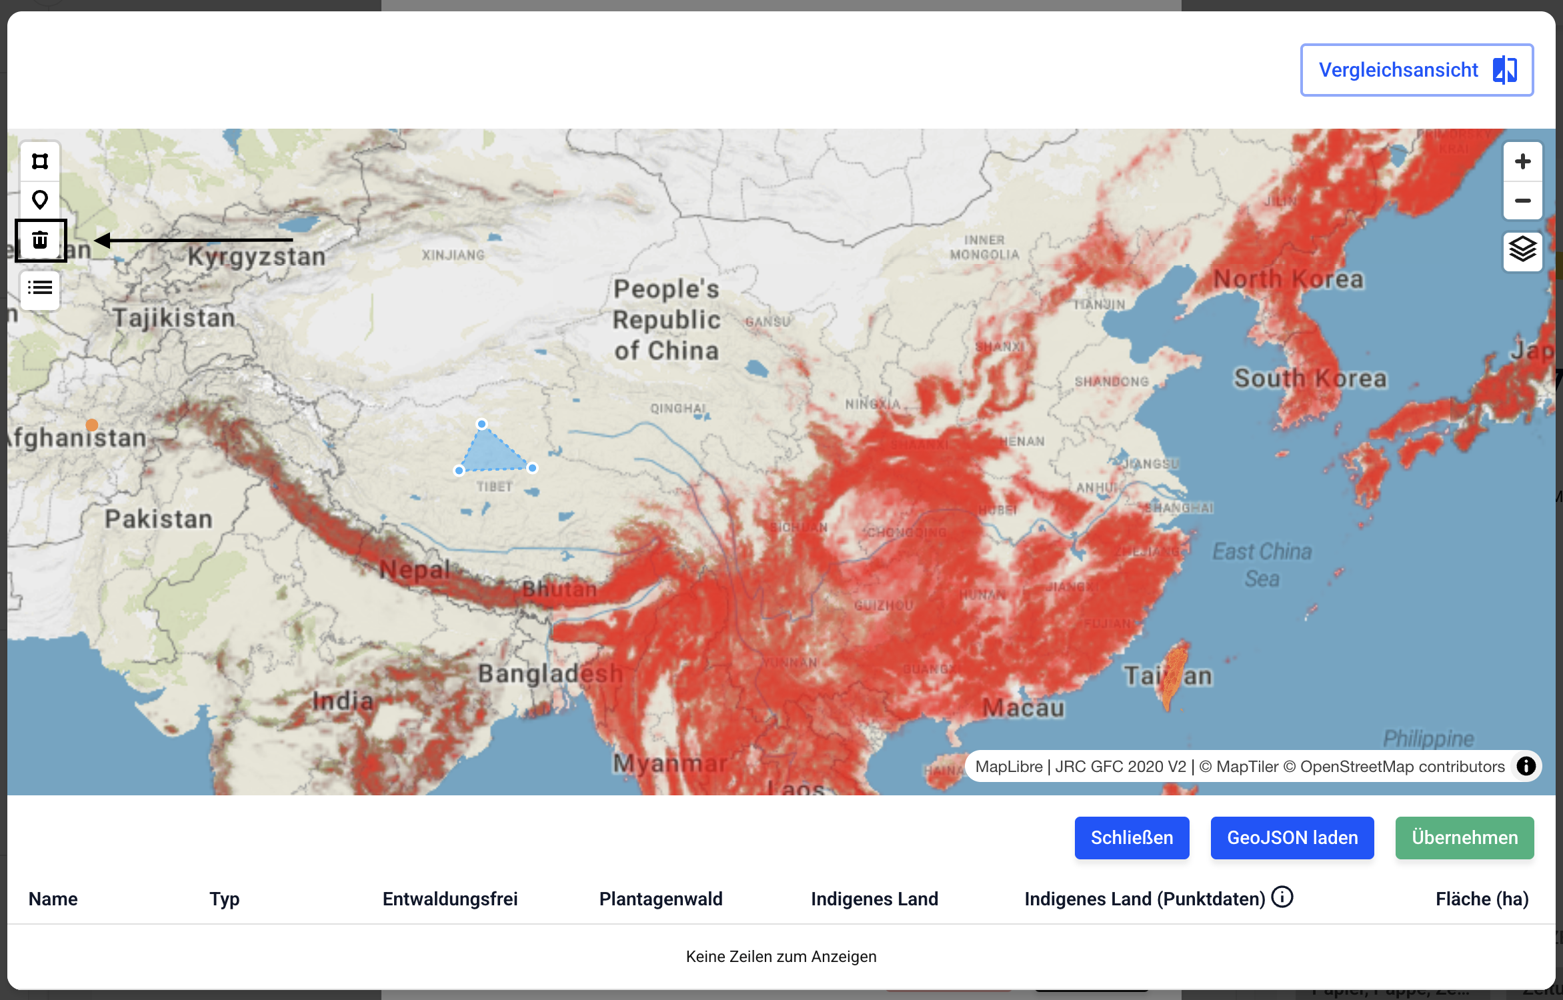Select the point marker tool
1563x1000 pixels.
pos(40,200)
